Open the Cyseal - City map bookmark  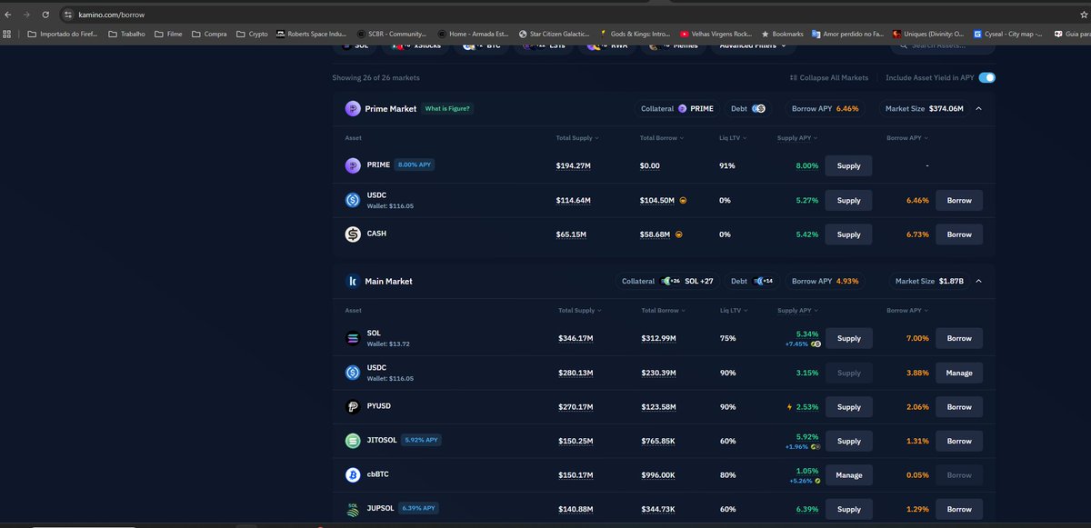(1007, 34)
